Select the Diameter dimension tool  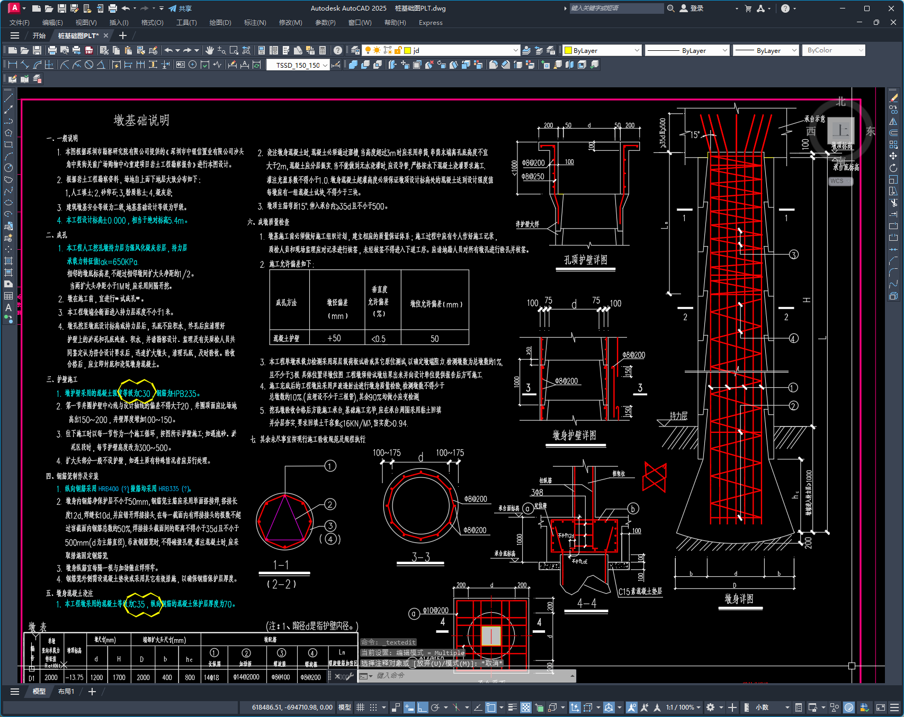[89, 65]
